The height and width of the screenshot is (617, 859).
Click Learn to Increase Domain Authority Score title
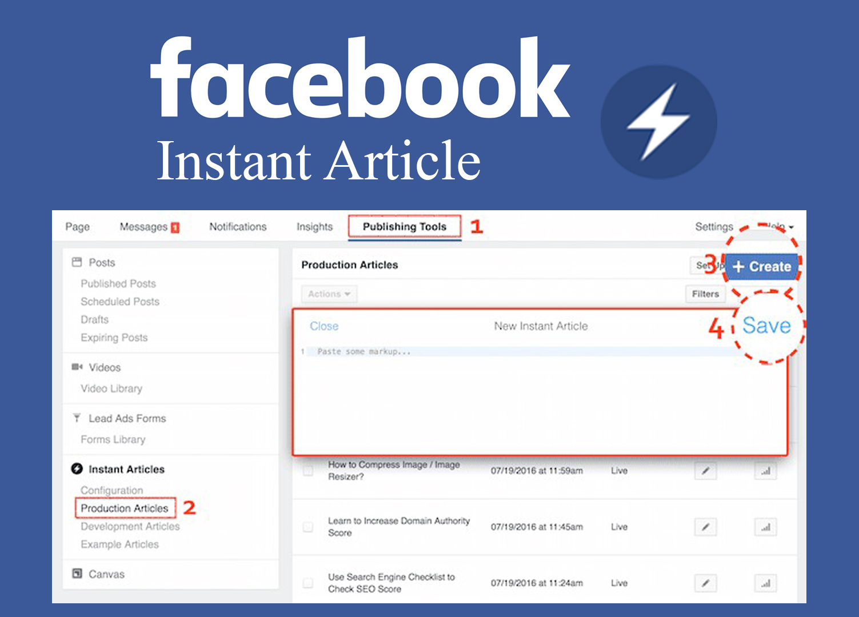point(399,527)
